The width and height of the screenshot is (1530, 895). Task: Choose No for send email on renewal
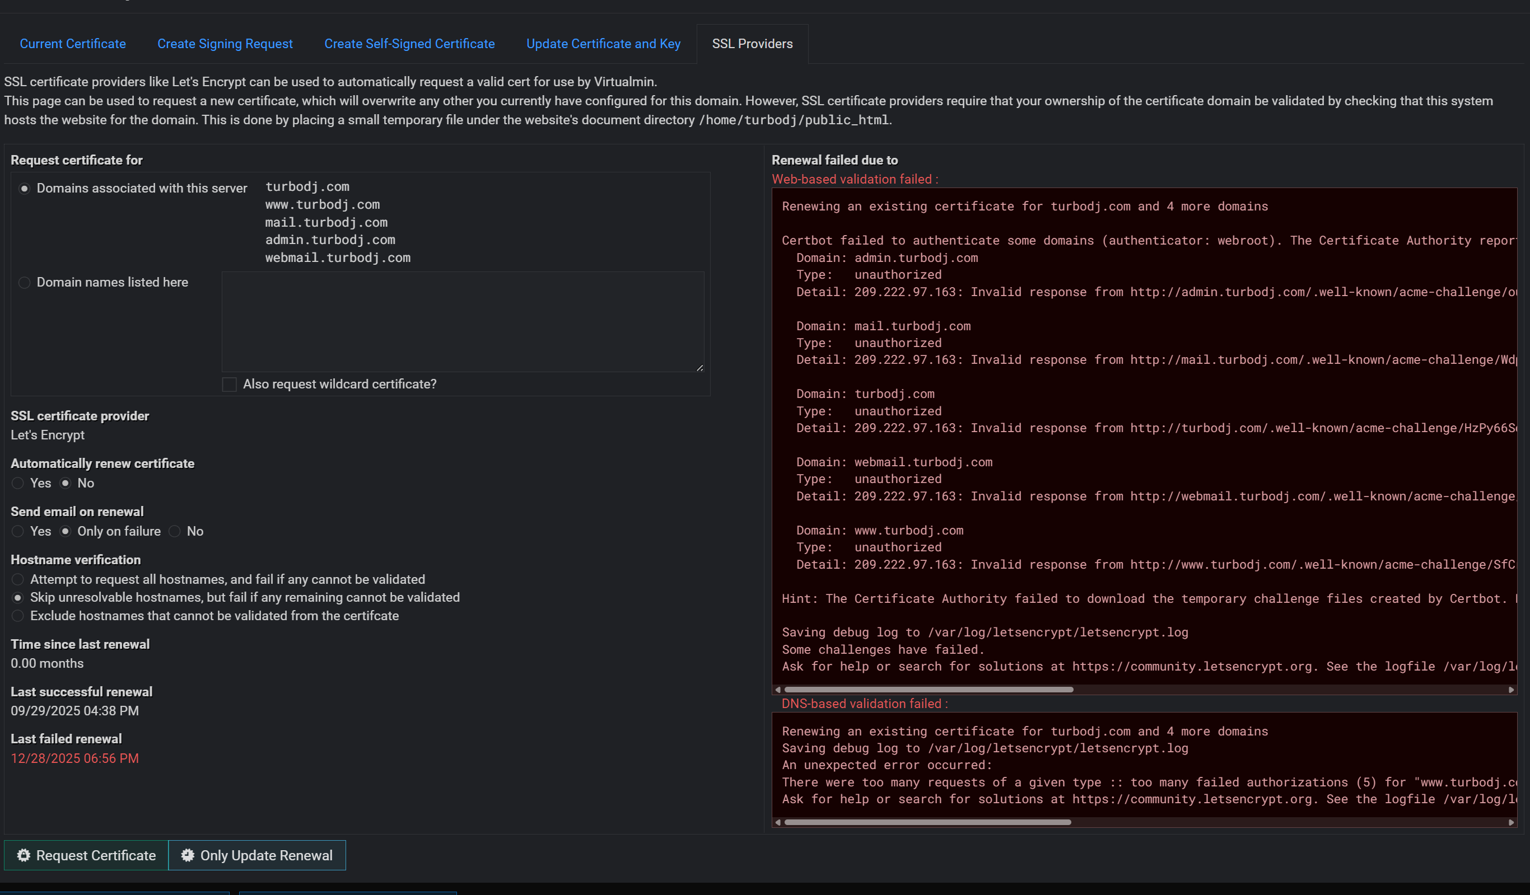[x=175, y=532]
